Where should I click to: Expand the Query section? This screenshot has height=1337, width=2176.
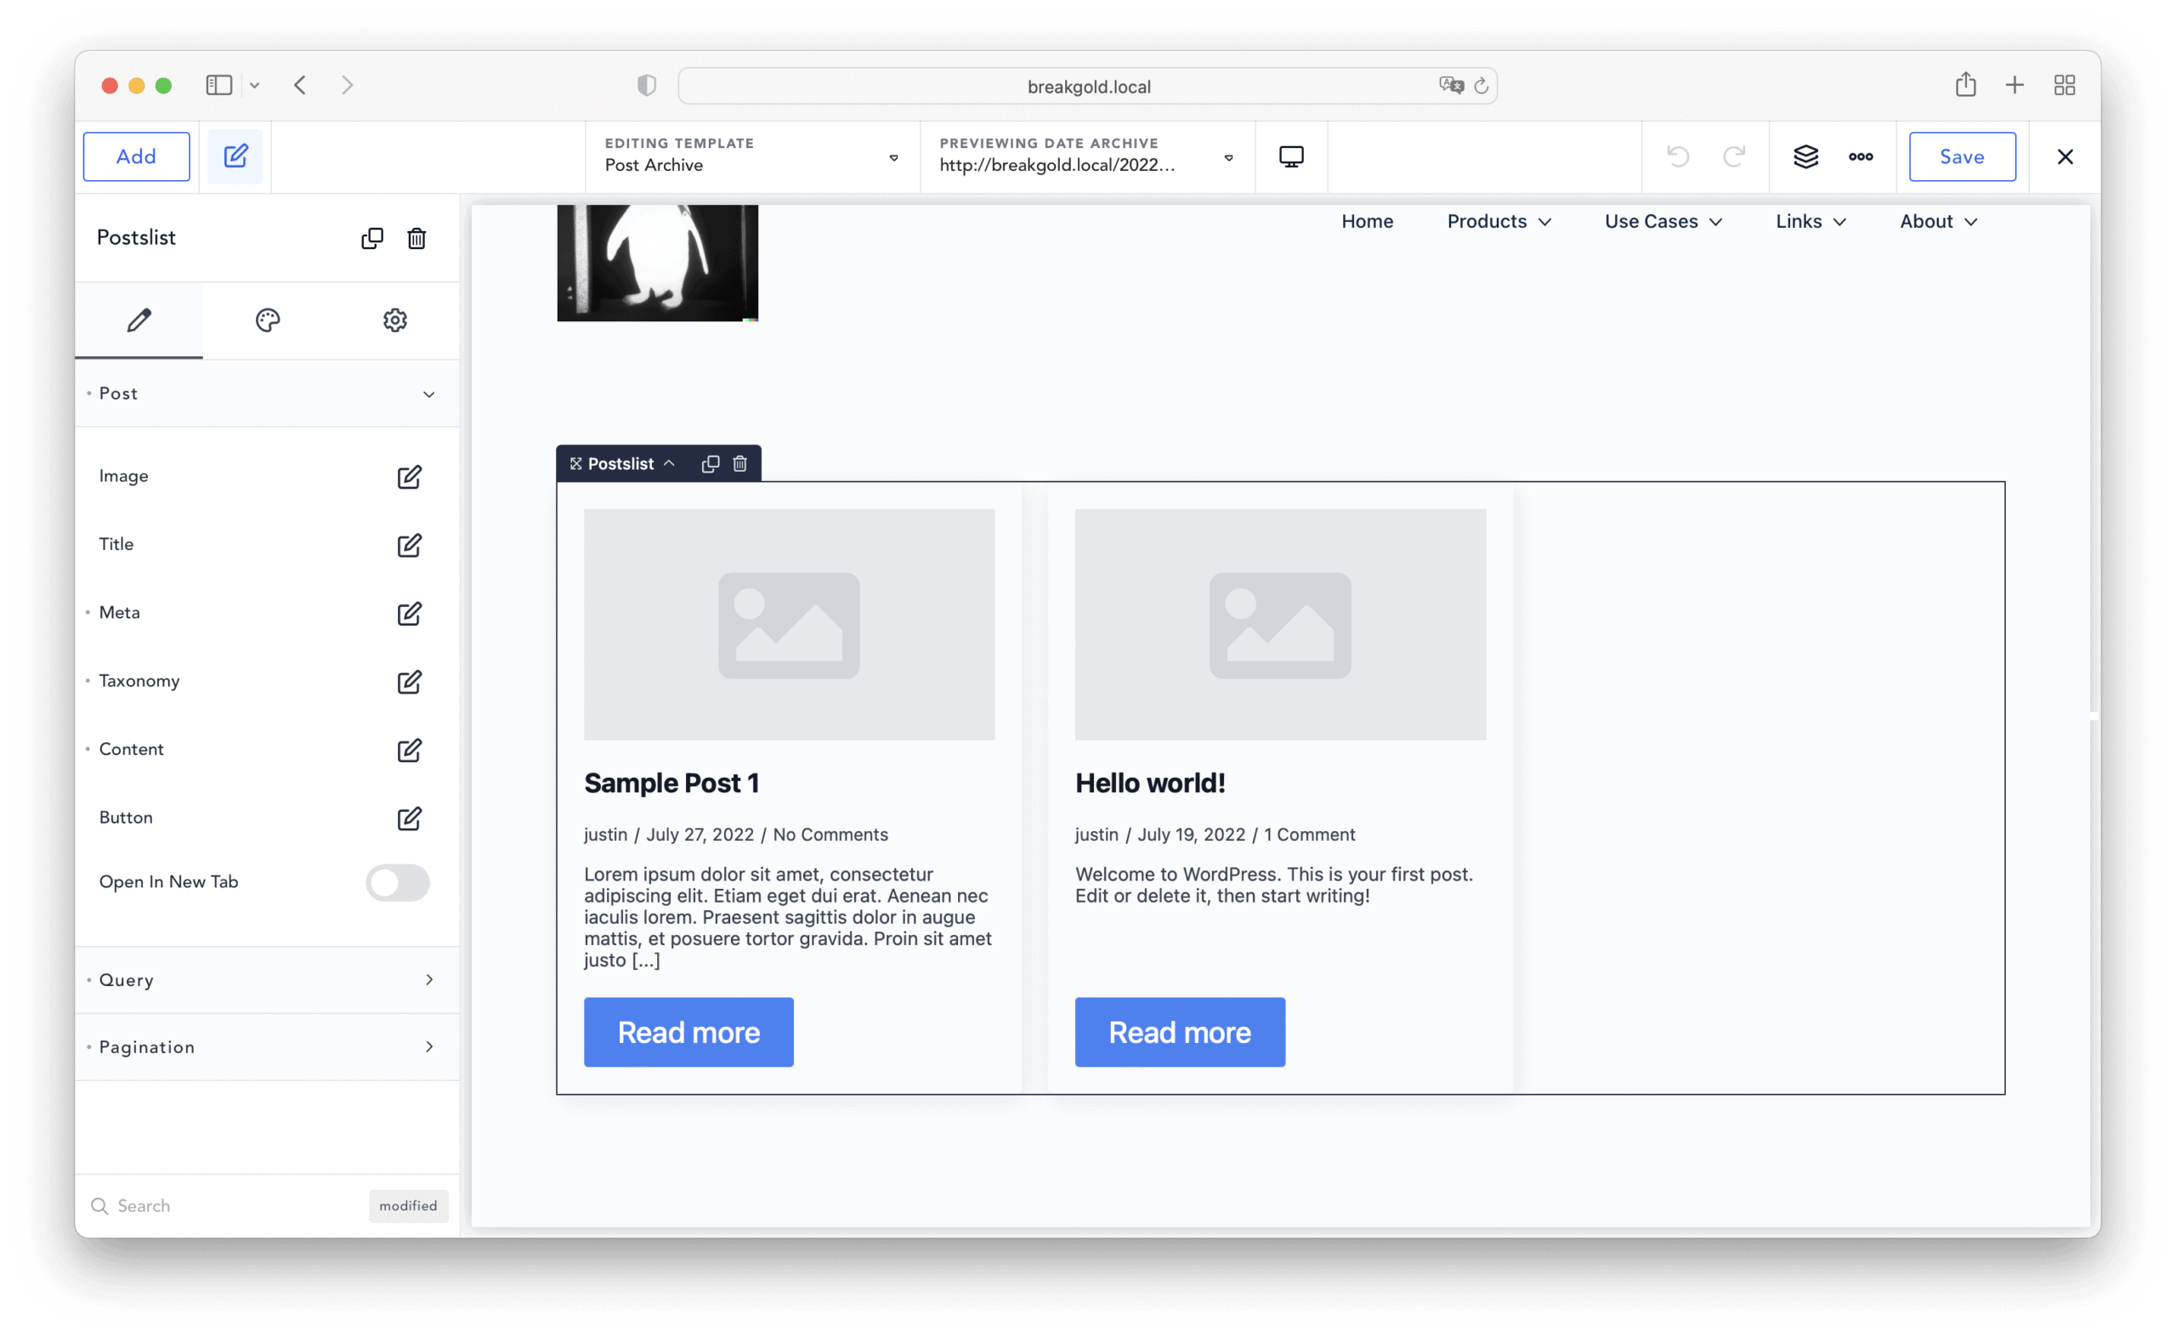point(428,980)
